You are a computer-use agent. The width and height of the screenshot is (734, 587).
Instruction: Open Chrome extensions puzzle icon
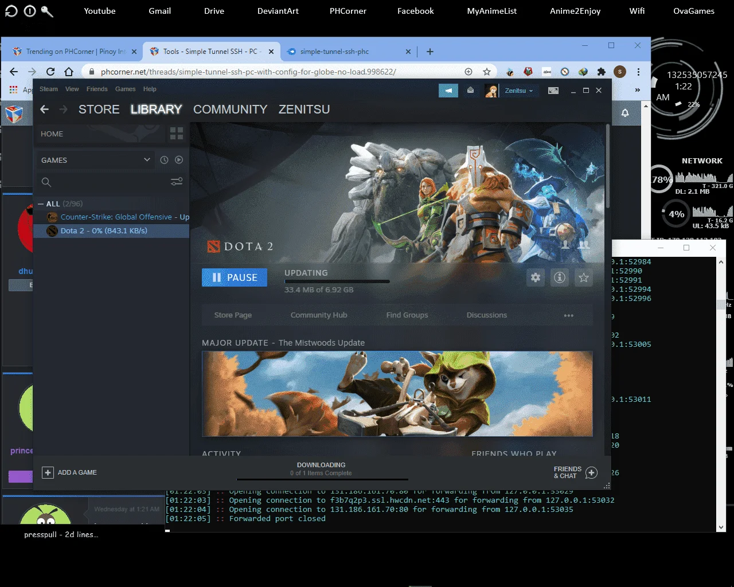[601, 72]
